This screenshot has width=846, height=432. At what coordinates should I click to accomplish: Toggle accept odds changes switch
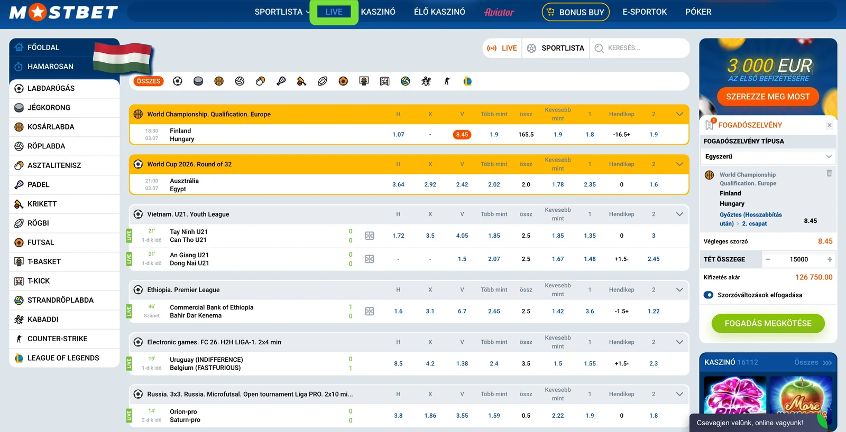tap(709, 295)
